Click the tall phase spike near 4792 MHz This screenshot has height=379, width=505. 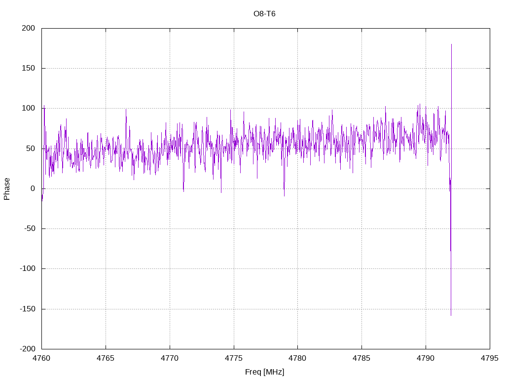tap(451, 180)
